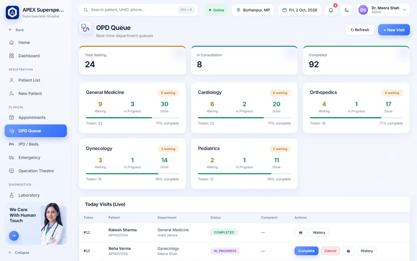Click the Orthopedics 4 waiting badge
This screenshot has height=261, width=417.
click(392, 93)
